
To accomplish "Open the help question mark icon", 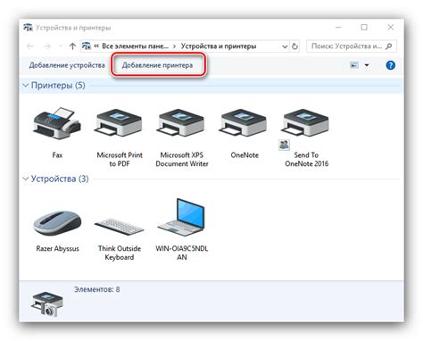I will click(390, 65).
